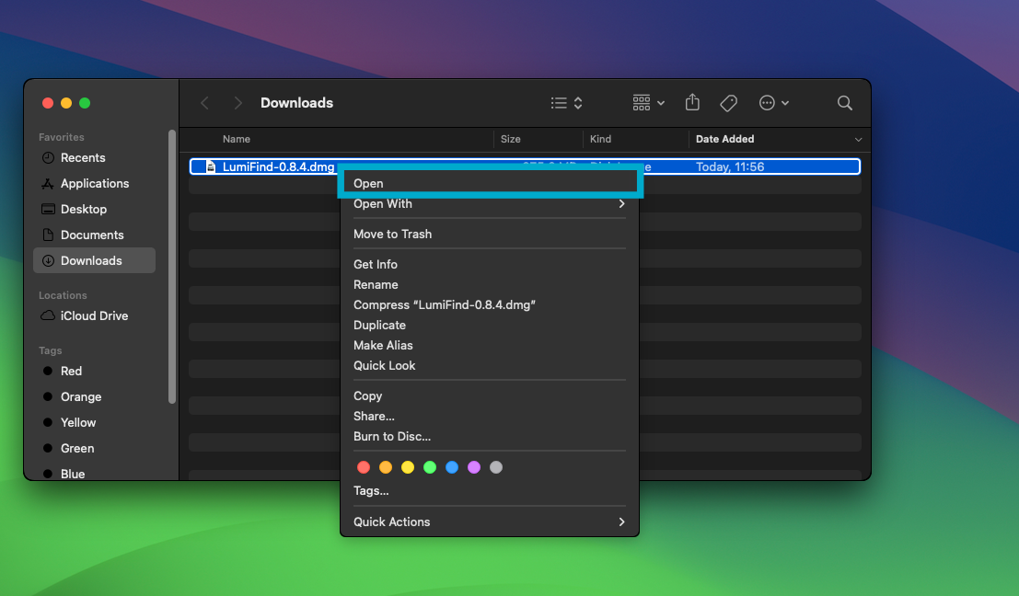1019x596 pixels.
Task: Click the sidebar vertical scrollbar
Action: tap(172, 266)
